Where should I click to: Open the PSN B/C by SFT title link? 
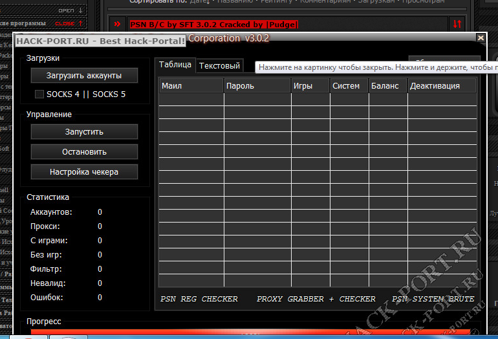tap(213, 25)
